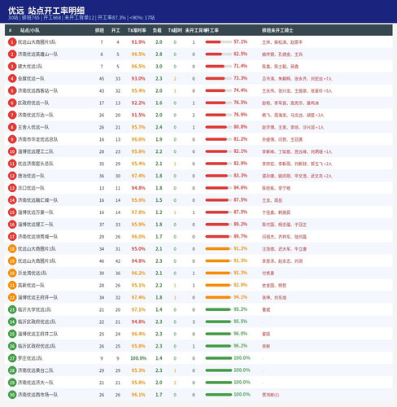Click the orange T8 overtime 2 in row 29
The height and width of the screenshot is (407, 397).
(175, 383)
